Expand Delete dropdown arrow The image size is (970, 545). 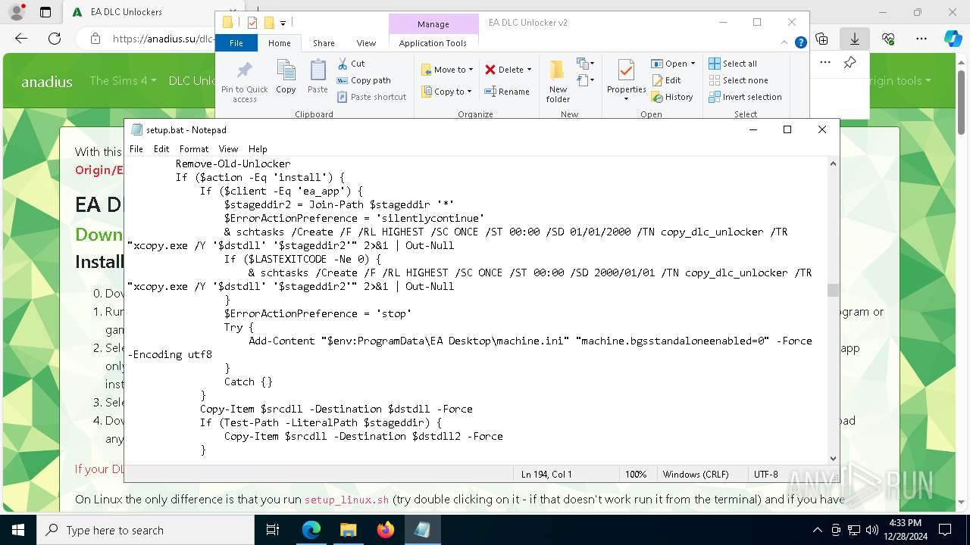pyautogui.click(x=529, y=70)
